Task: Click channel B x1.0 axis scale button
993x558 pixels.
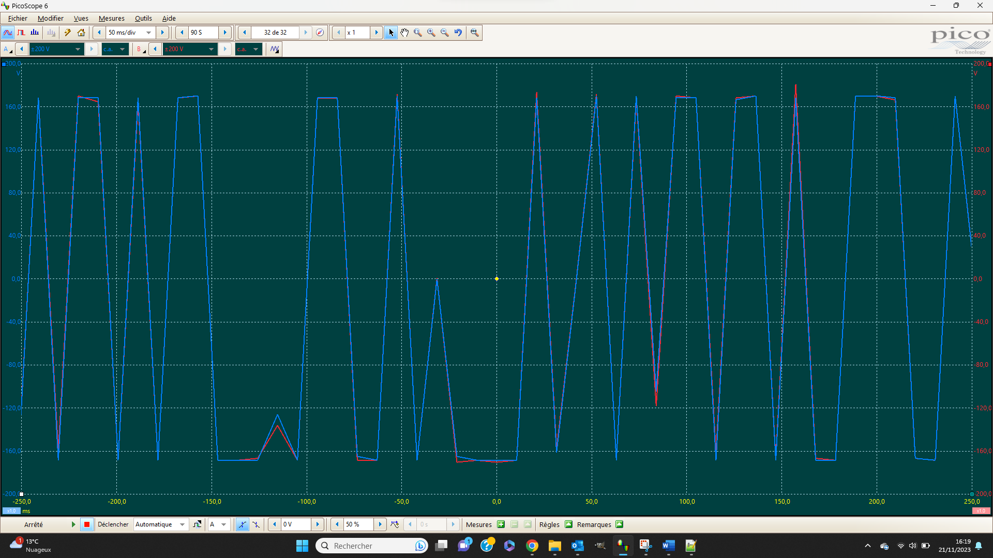Action: [x=981, y=511]
